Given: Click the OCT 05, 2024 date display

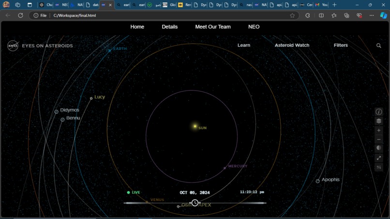Looking at the screenshot, I should coord(195,192).
